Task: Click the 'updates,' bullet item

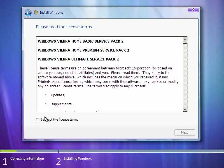Action: coord(58,95)
